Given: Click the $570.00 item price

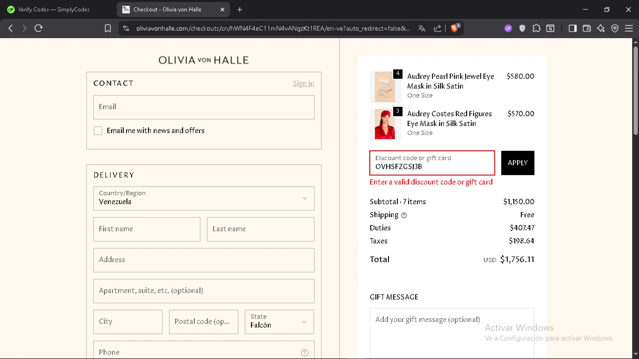Looking at the screenshot, I should (521, 114).
